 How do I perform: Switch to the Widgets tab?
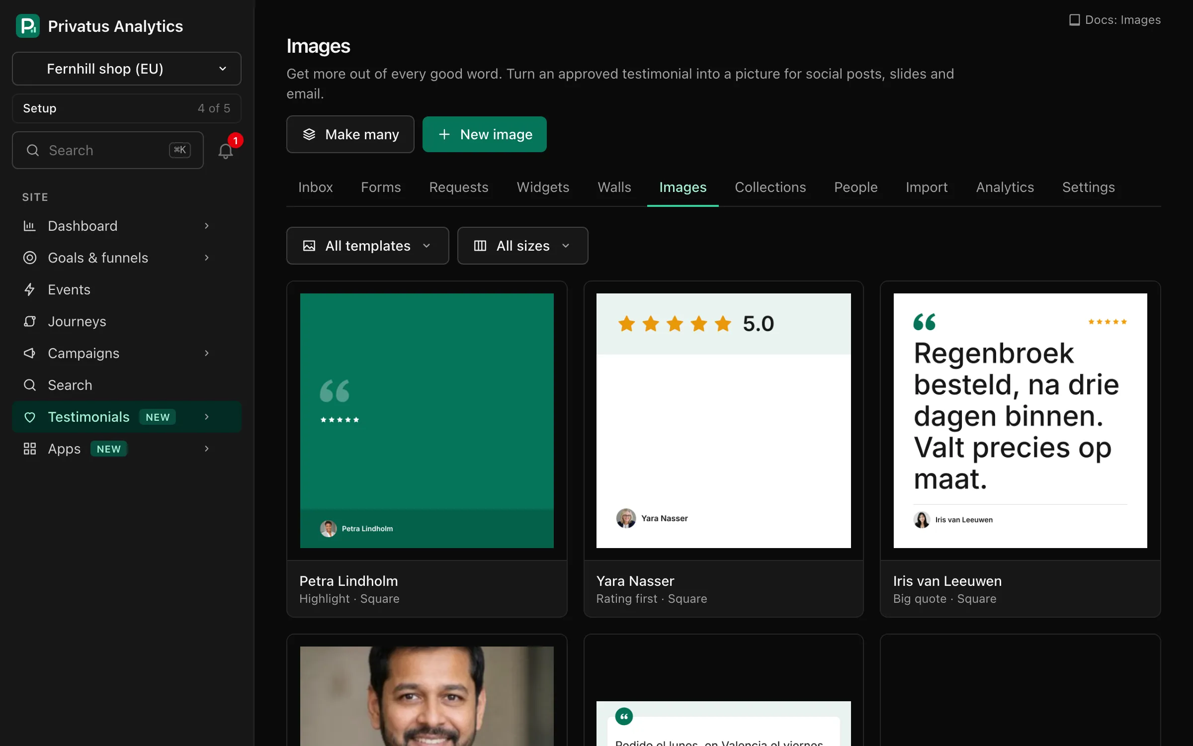[543, 187]
